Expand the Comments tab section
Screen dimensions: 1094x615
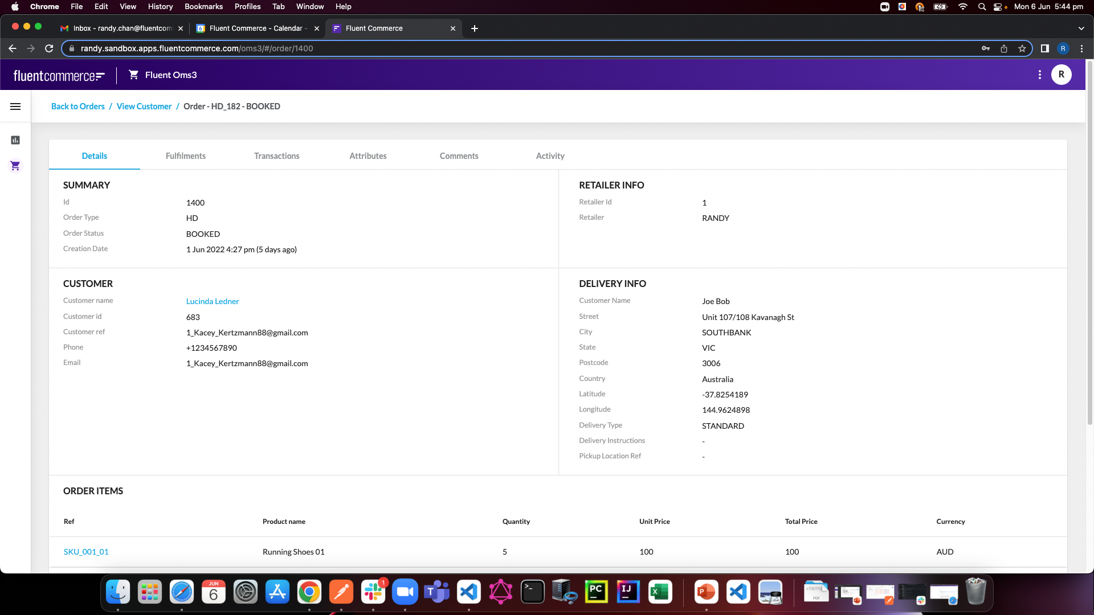click(x=459, y=155)
